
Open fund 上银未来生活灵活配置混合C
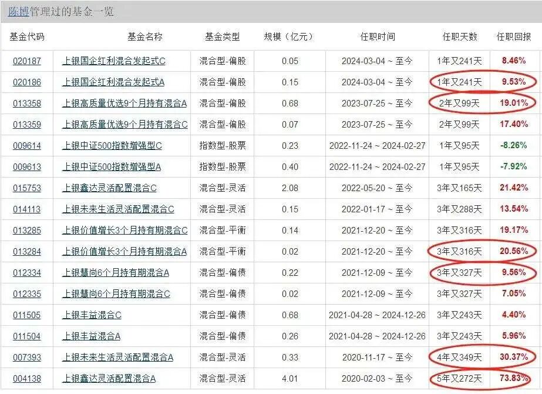pos(118,209)
